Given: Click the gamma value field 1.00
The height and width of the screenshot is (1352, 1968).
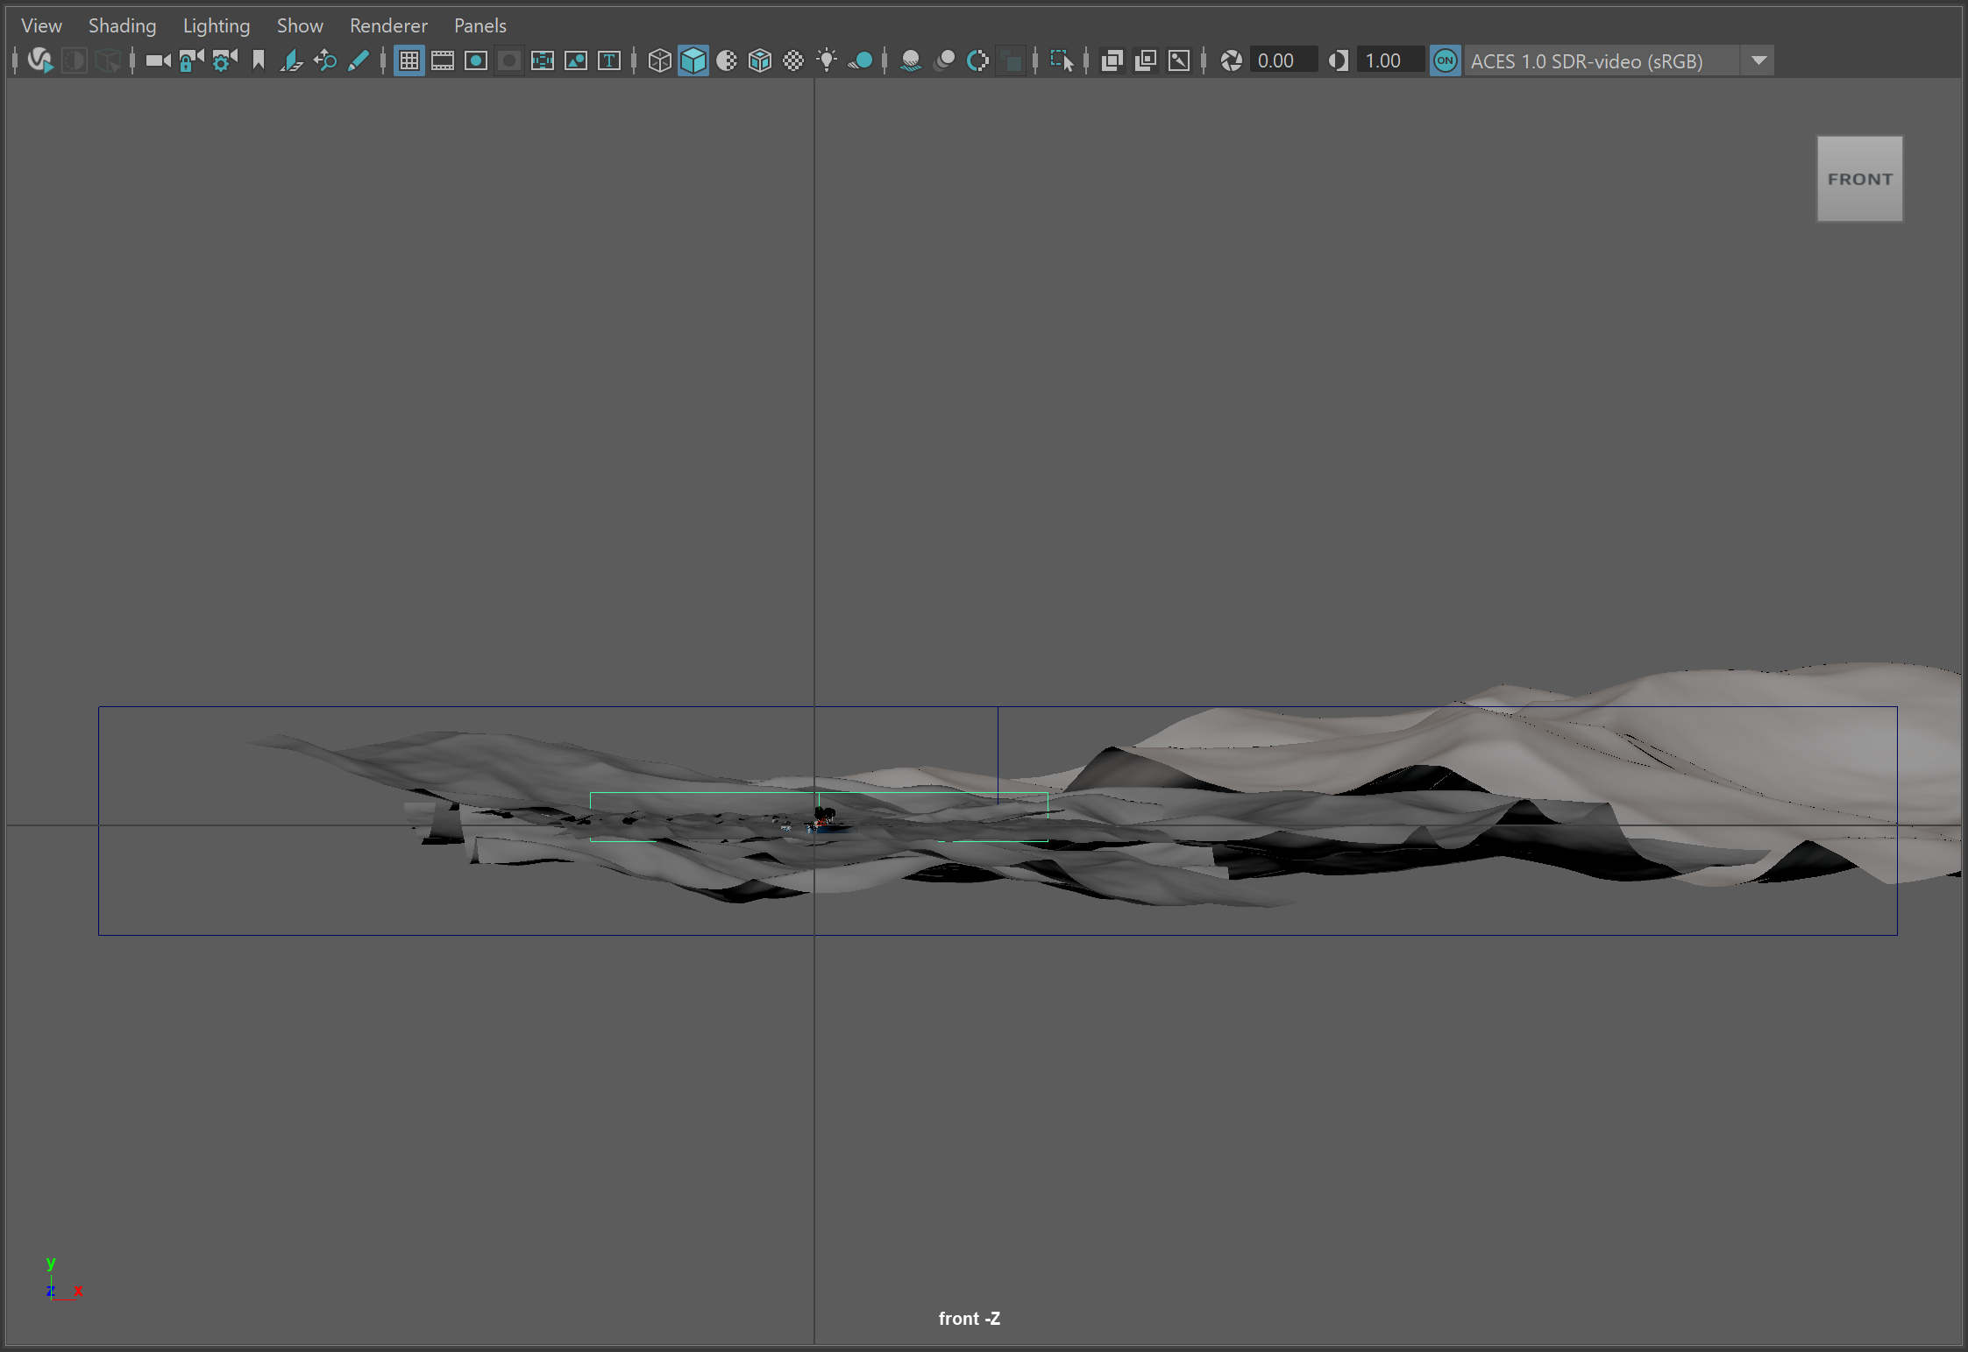Looking at the screenshot, I should 1390,60.
